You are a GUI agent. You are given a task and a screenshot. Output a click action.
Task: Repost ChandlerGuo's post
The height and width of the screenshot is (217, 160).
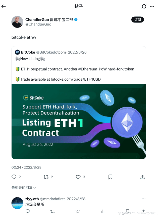coord(46,177)
